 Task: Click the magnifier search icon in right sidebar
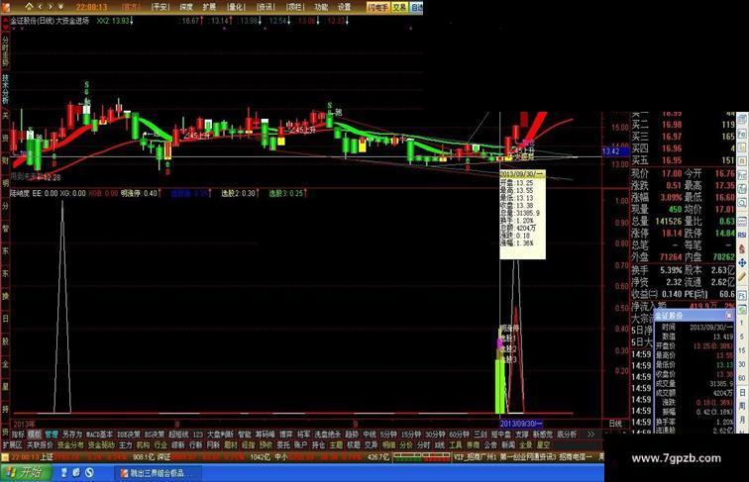pyautogui.click(x=742, y=204)
